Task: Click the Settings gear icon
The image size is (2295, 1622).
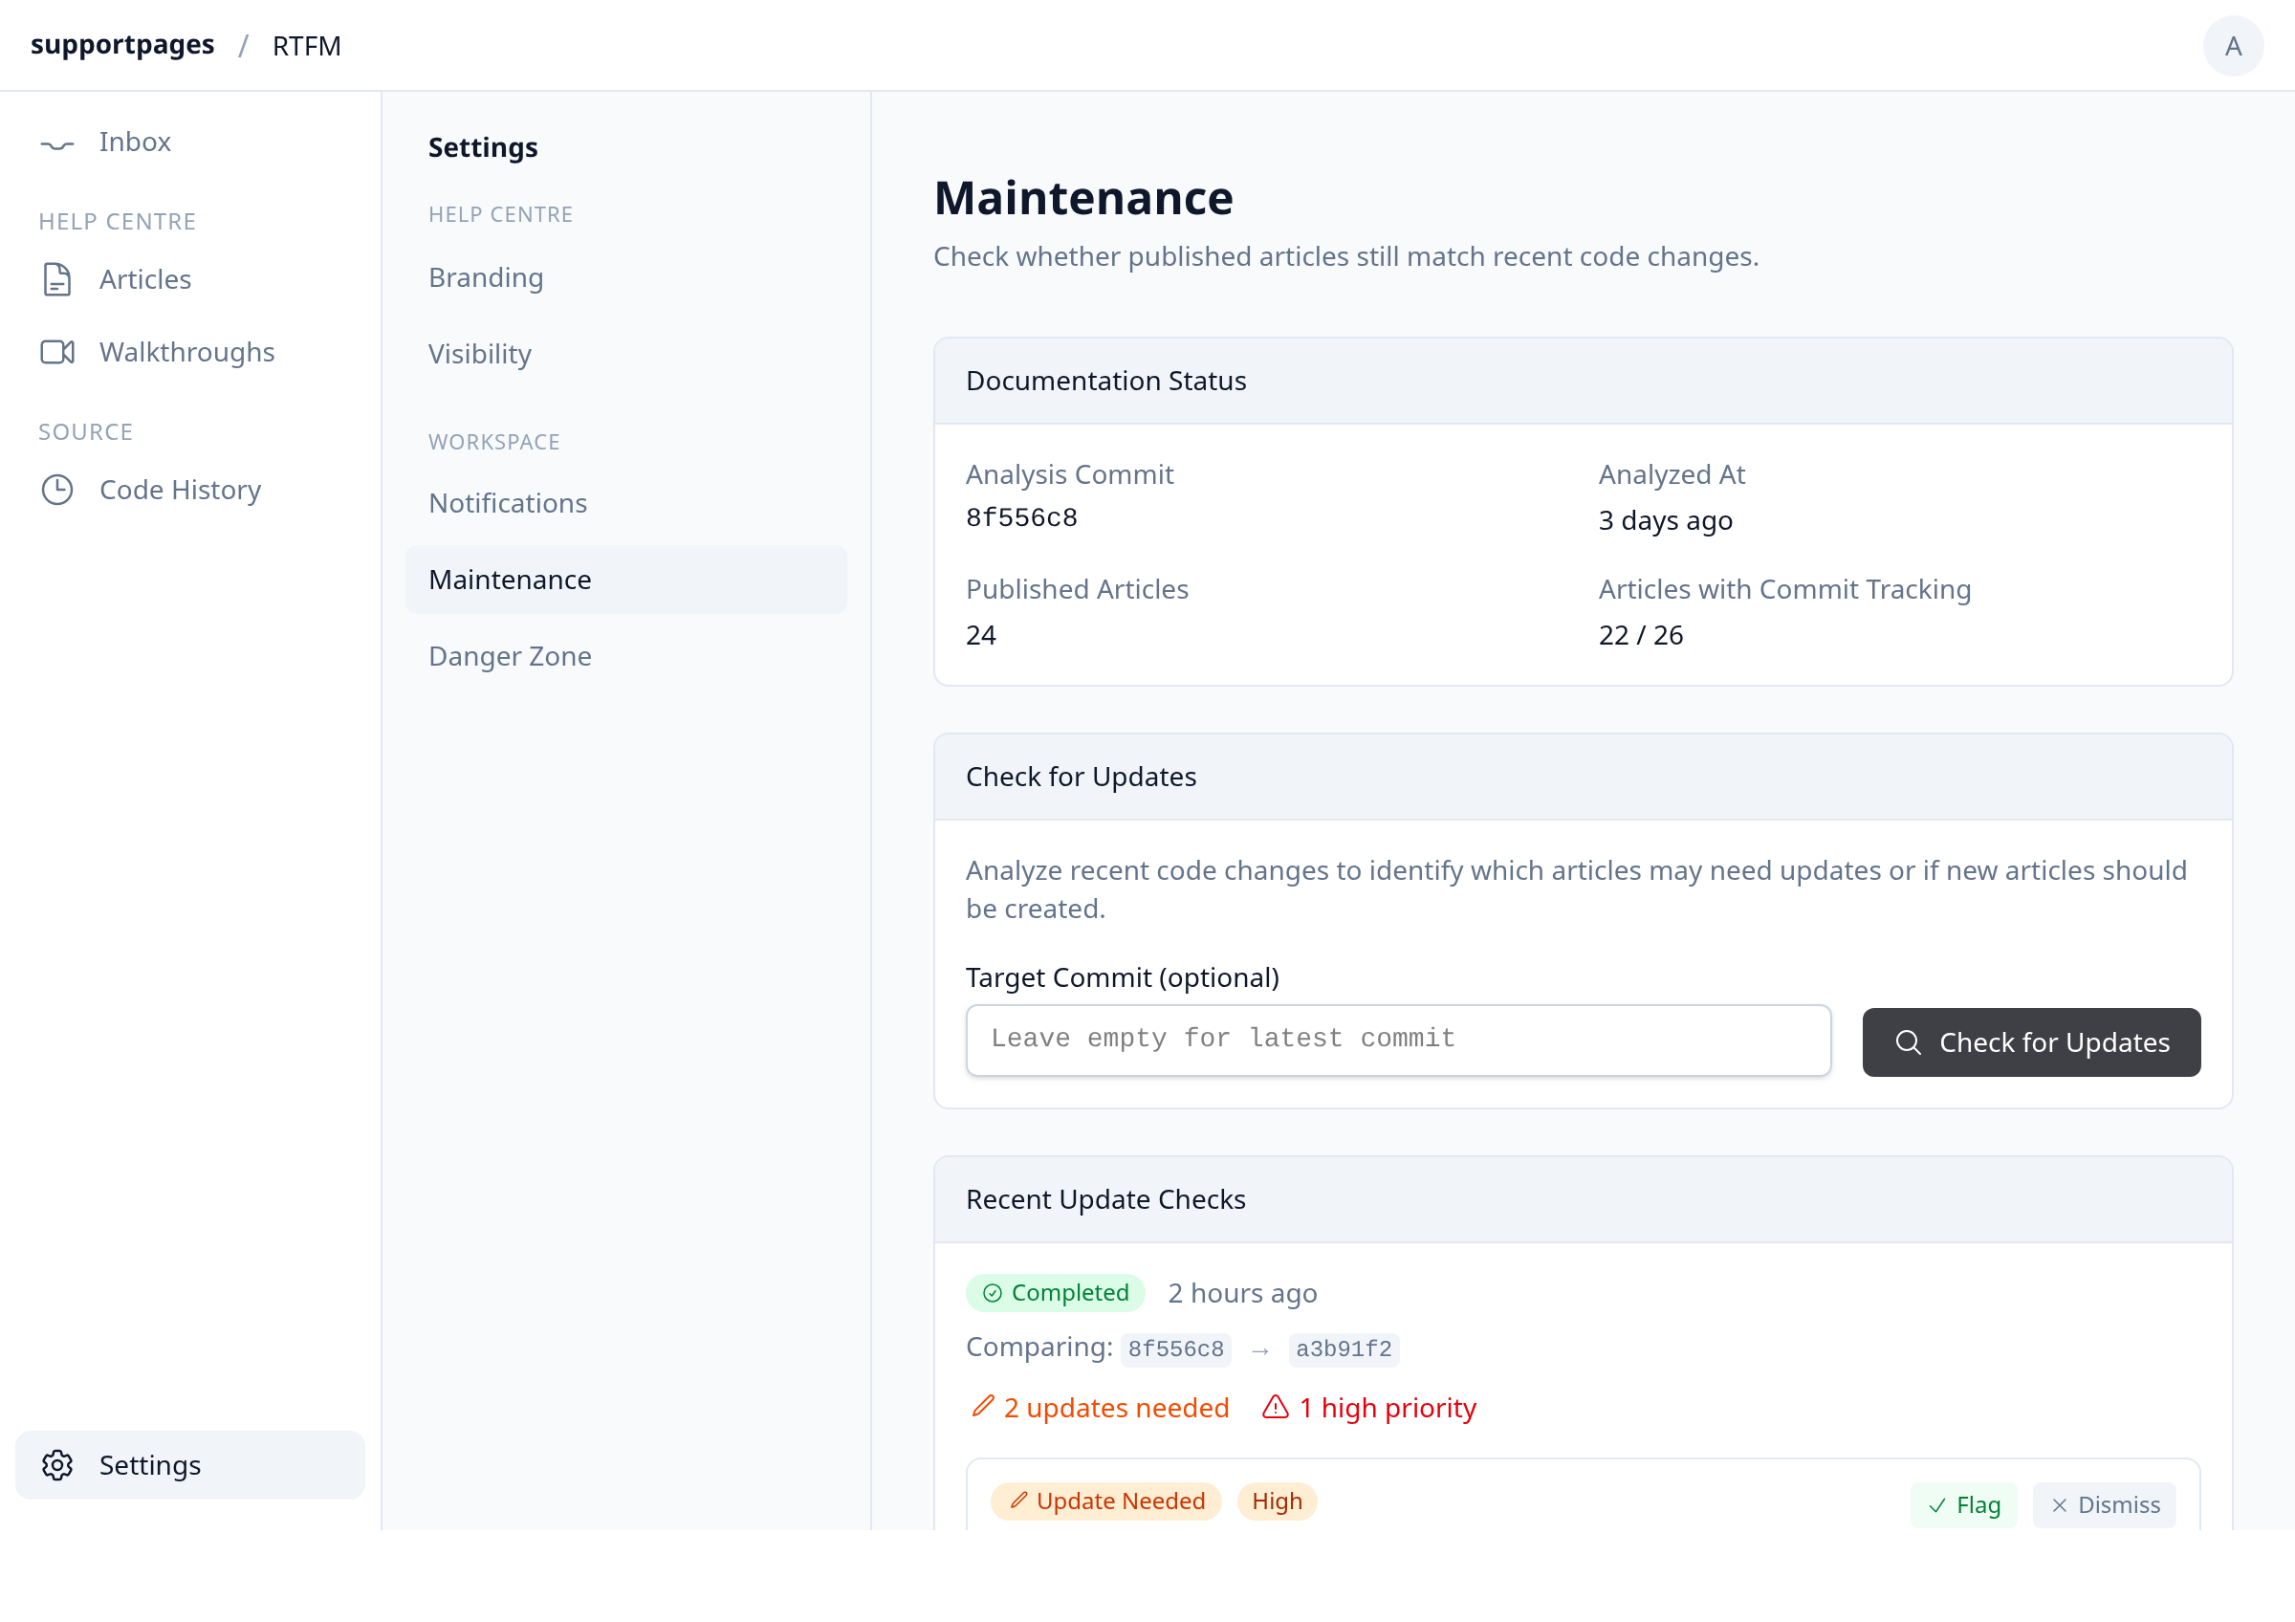Action: [x=57, y=1467]
